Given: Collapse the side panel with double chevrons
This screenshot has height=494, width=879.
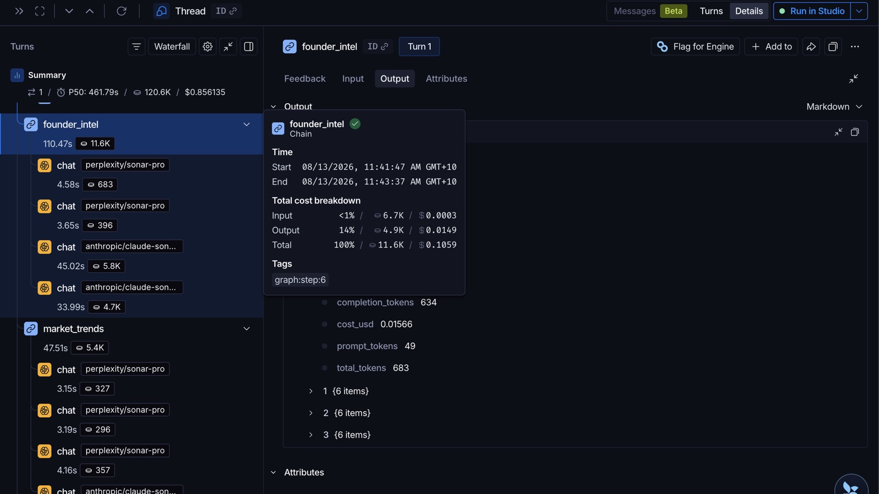Looking at the screenshot, I should coord(19,11).
